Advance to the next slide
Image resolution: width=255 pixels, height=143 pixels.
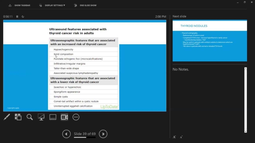[103, 134]
